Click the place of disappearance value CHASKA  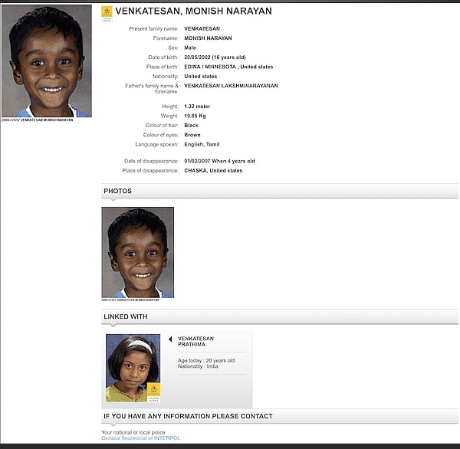coord(213,170)
